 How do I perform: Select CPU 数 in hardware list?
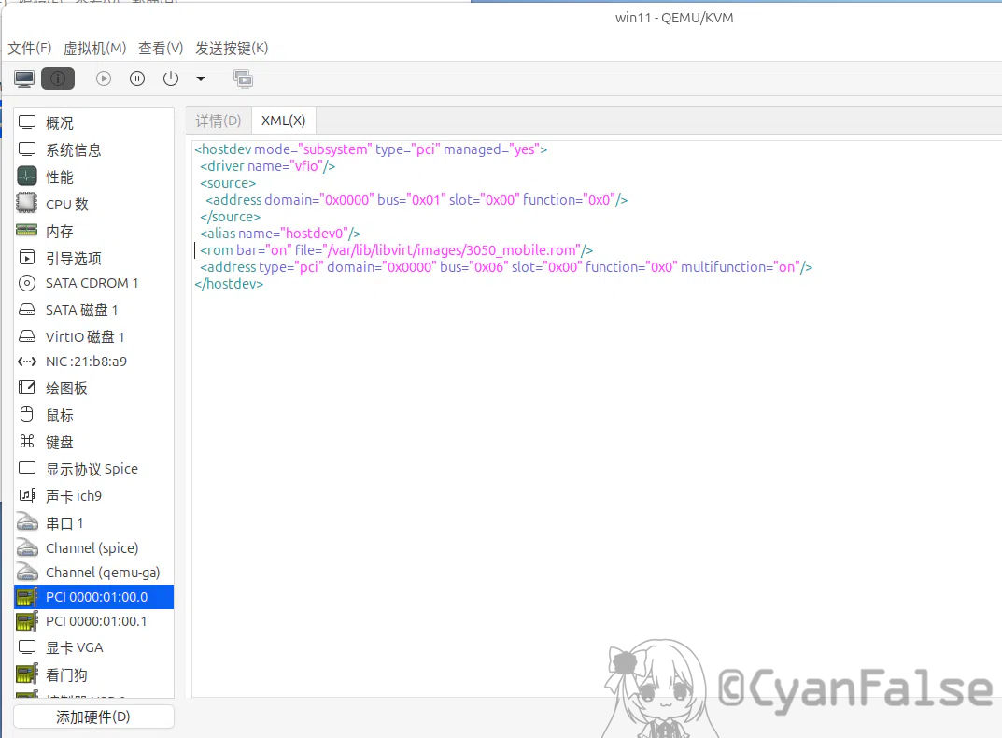tap(67, 204)
